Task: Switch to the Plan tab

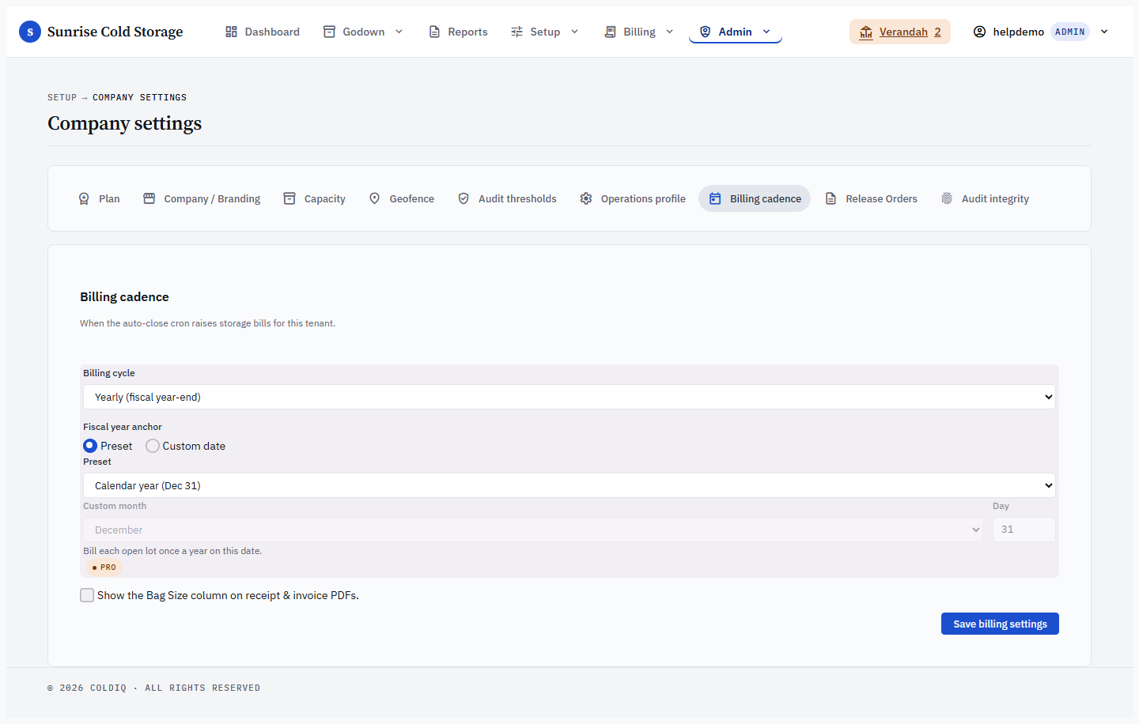Action: (x=100, y=198)
